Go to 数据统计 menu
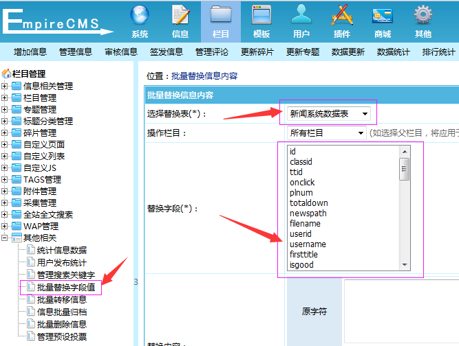This screenshot has width=459, height=346. [393, 52]
